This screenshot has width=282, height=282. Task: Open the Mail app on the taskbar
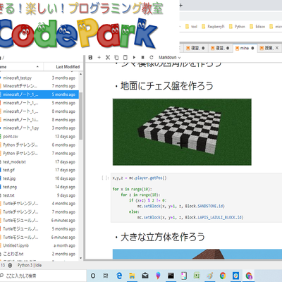(145, 276)
